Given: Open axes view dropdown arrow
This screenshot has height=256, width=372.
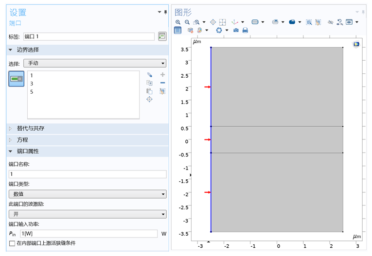Looking at the screenshot, I should [243, 22].
